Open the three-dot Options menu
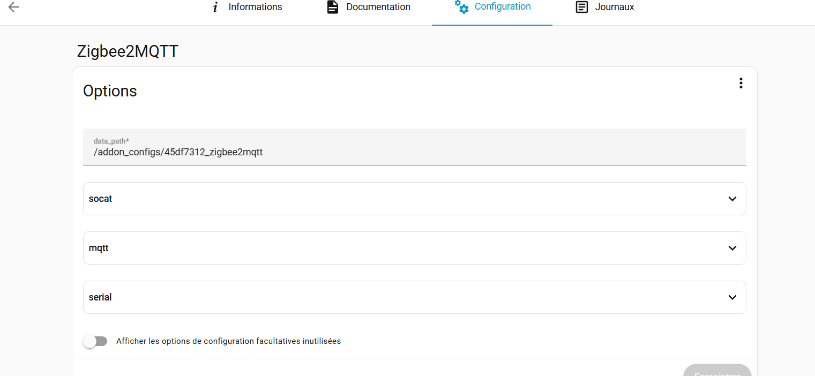This screenshot has height=376, width=815. (741, 83)
